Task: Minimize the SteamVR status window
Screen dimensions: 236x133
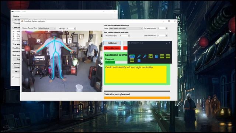Action: 167,43
